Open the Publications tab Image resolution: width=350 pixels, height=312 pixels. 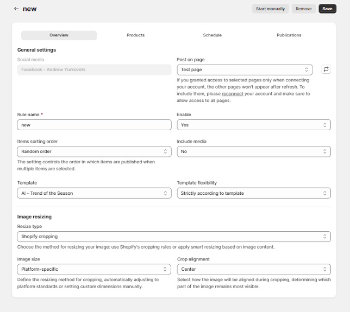[x=289, y=35]
